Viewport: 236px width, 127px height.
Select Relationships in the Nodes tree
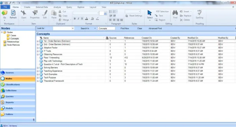(13, 42)
